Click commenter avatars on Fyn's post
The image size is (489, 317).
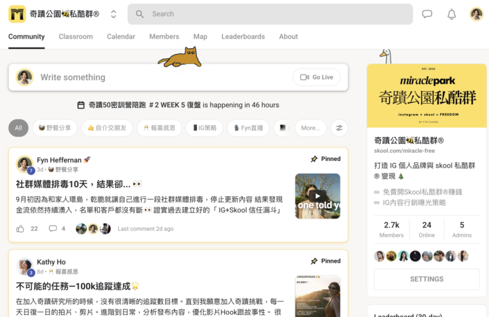pyautogui.click(x=93, y=229)
